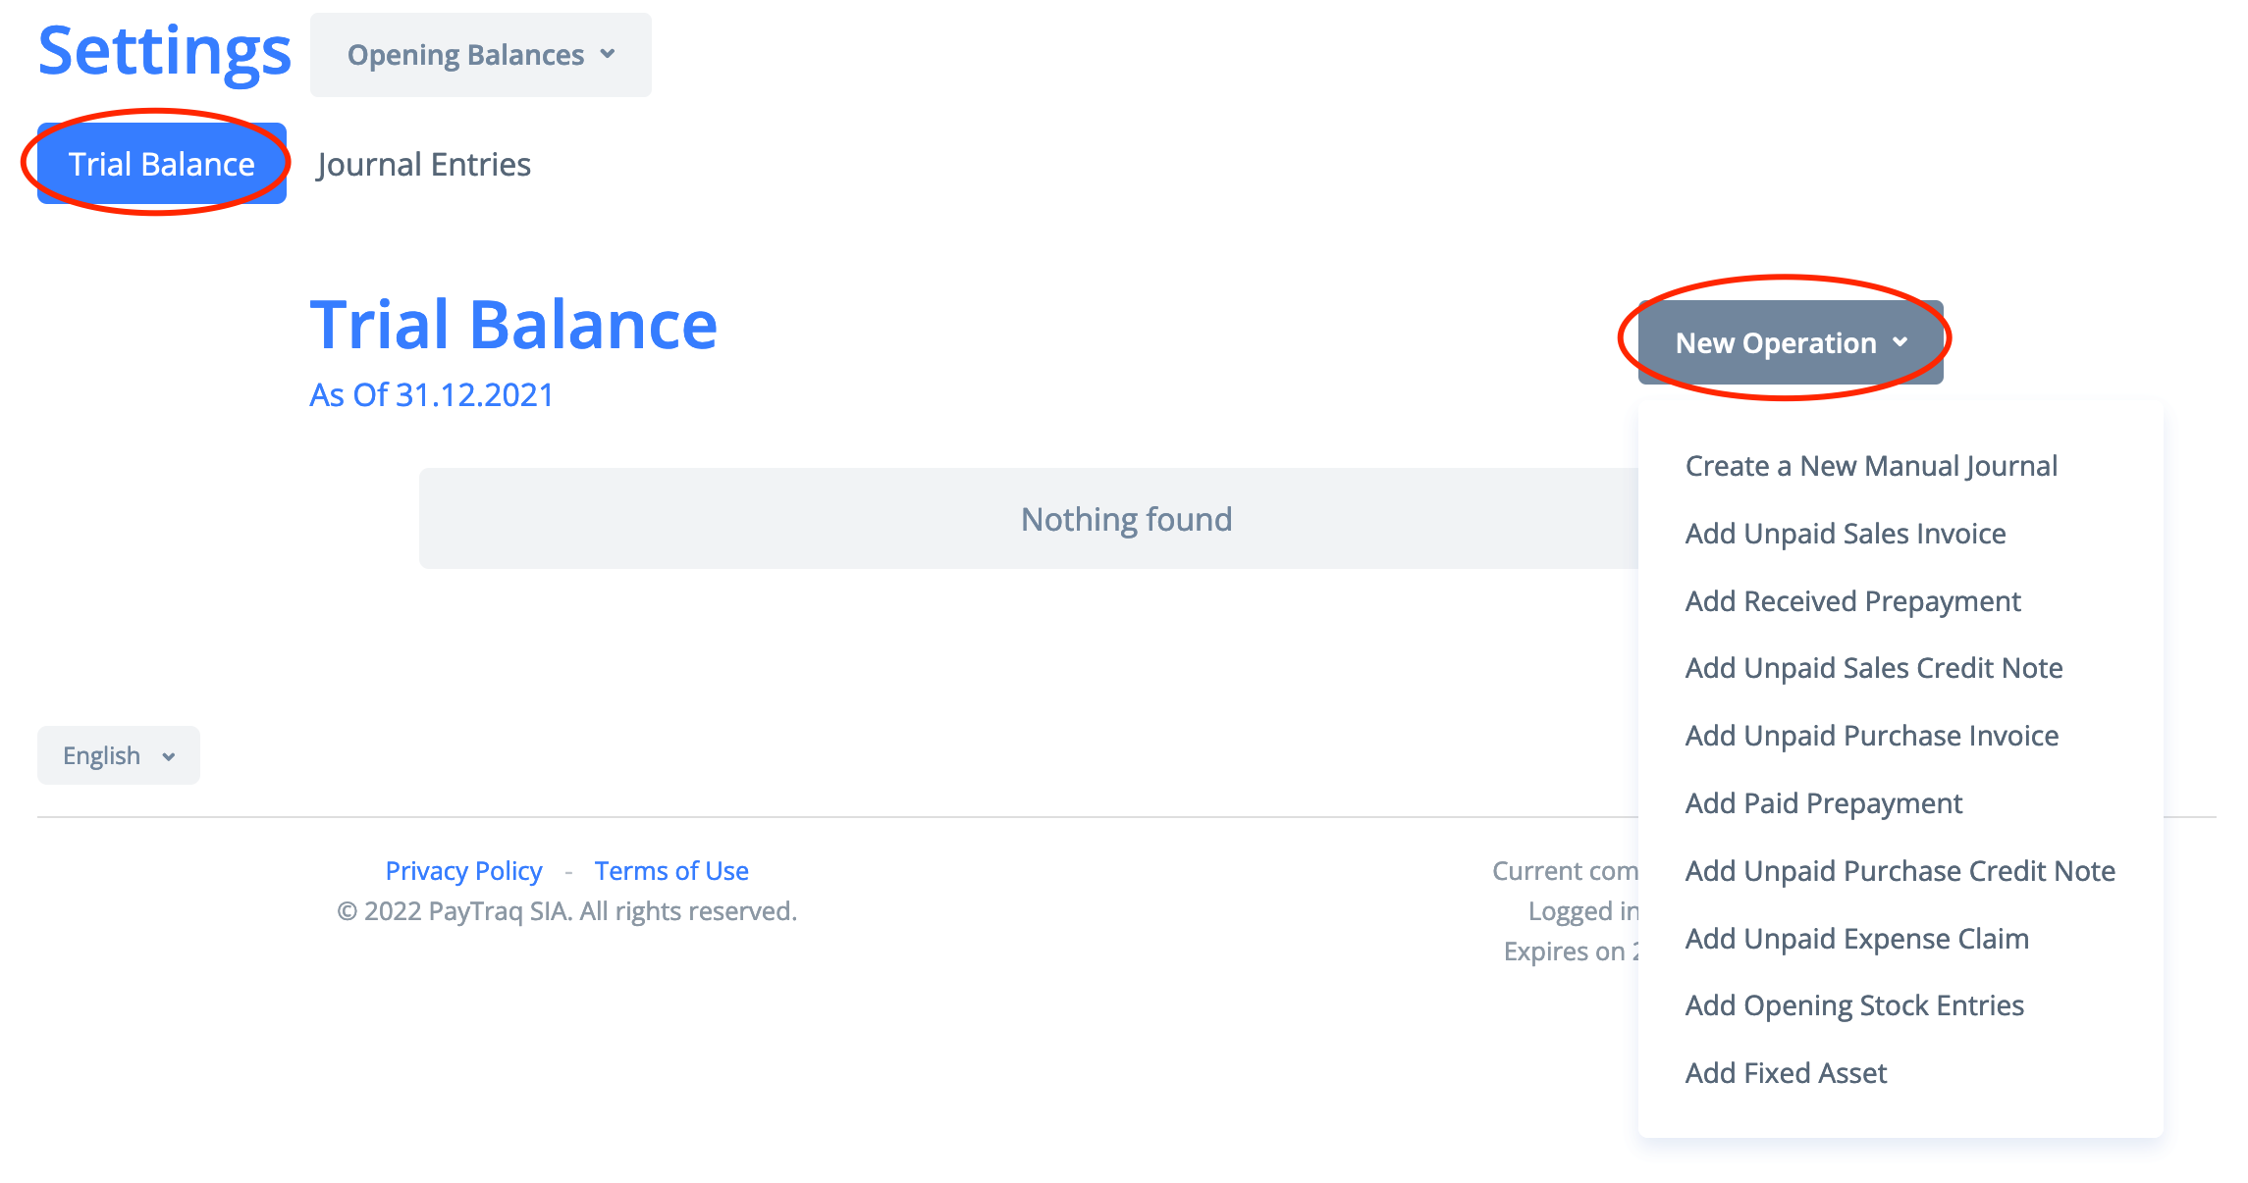Select the Trial Balance tab
The image size is (2248, 1183).
[161, 164]
